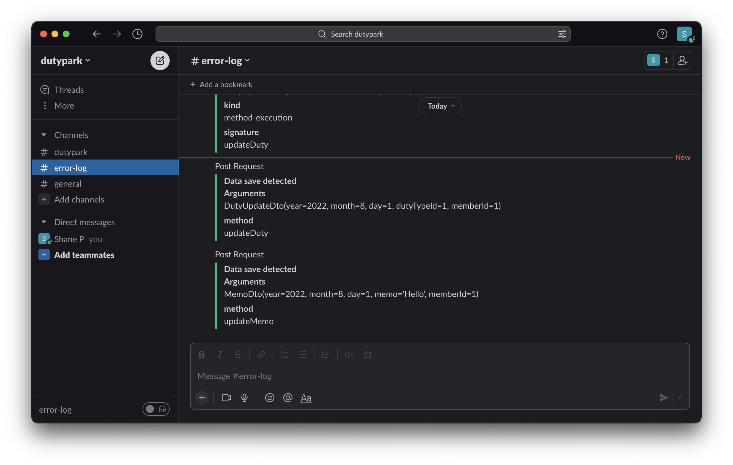Screen dimensions: 733x465
Task: Record a video clip with camera icon
Action: 226,398
